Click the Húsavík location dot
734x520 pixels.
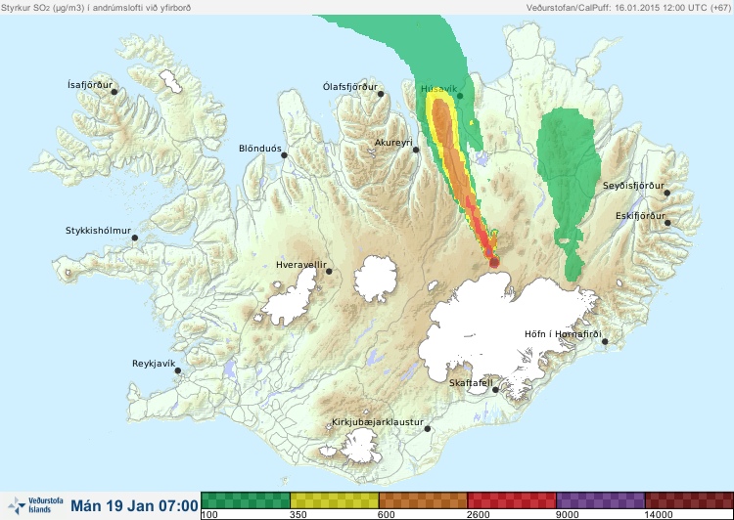(460, 96)
